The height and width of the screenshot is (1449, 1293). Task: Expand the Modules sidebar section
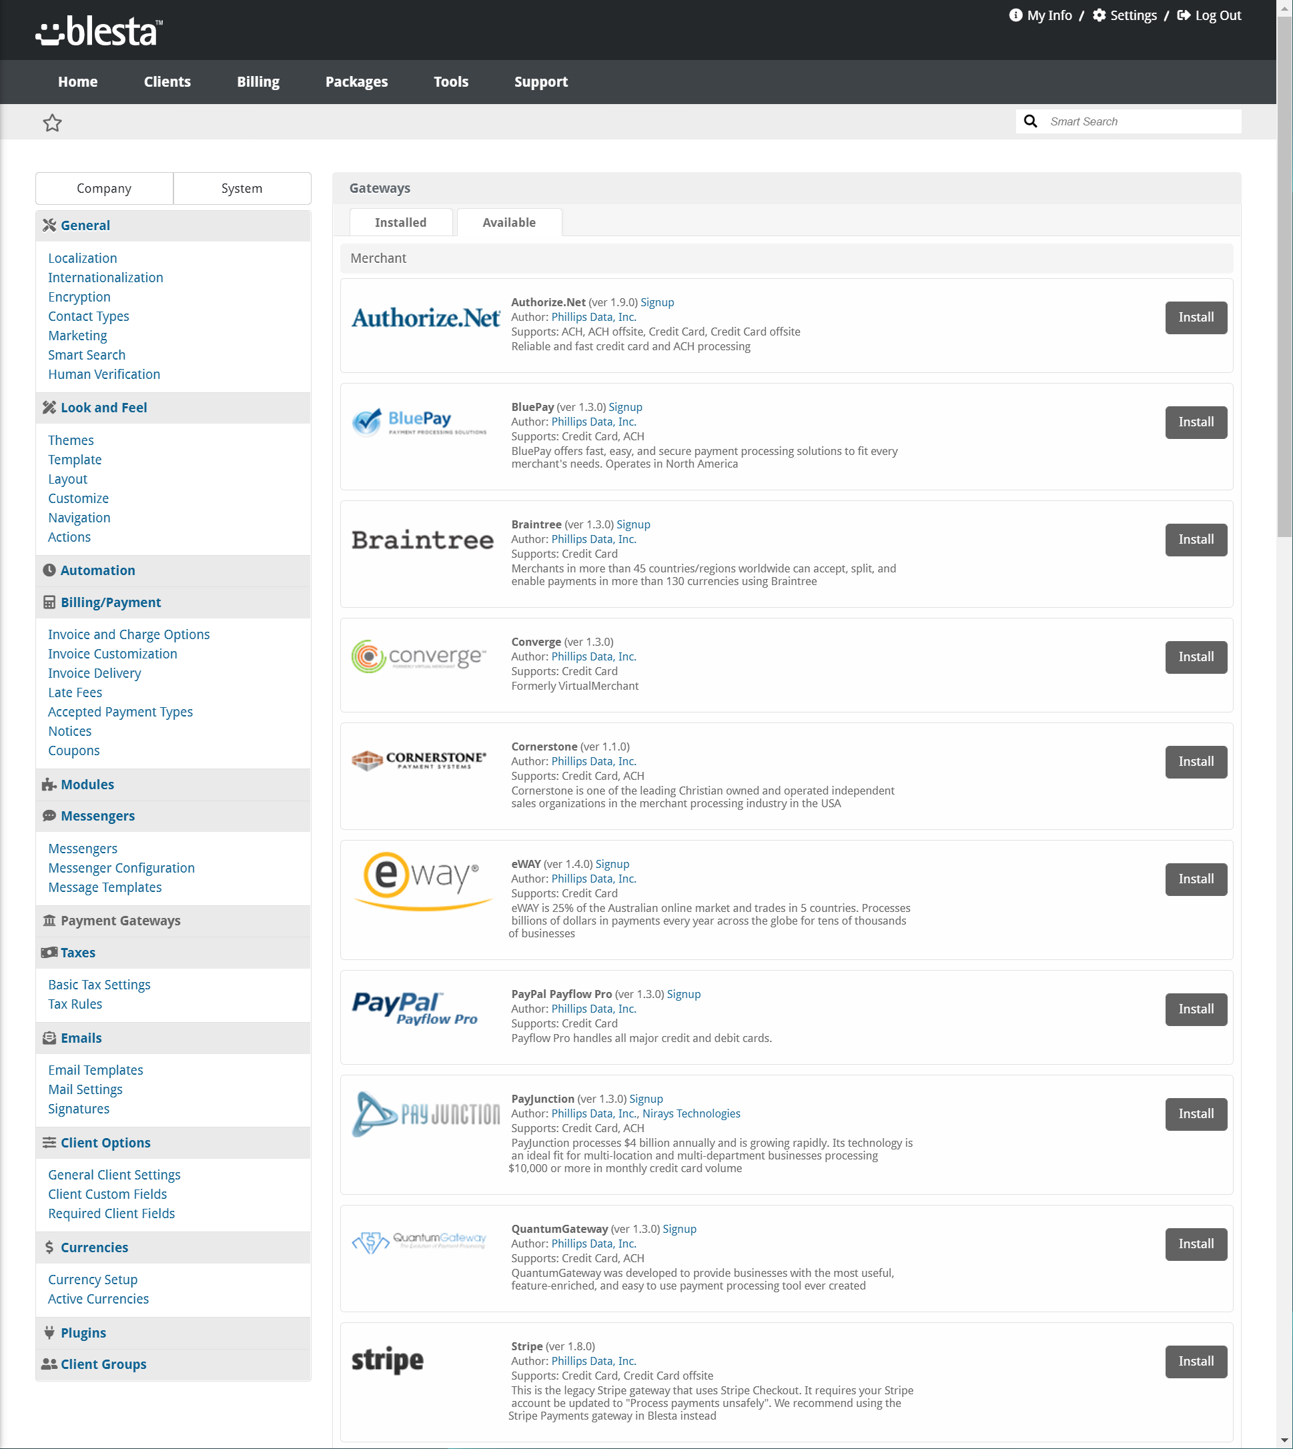(87, 784)
